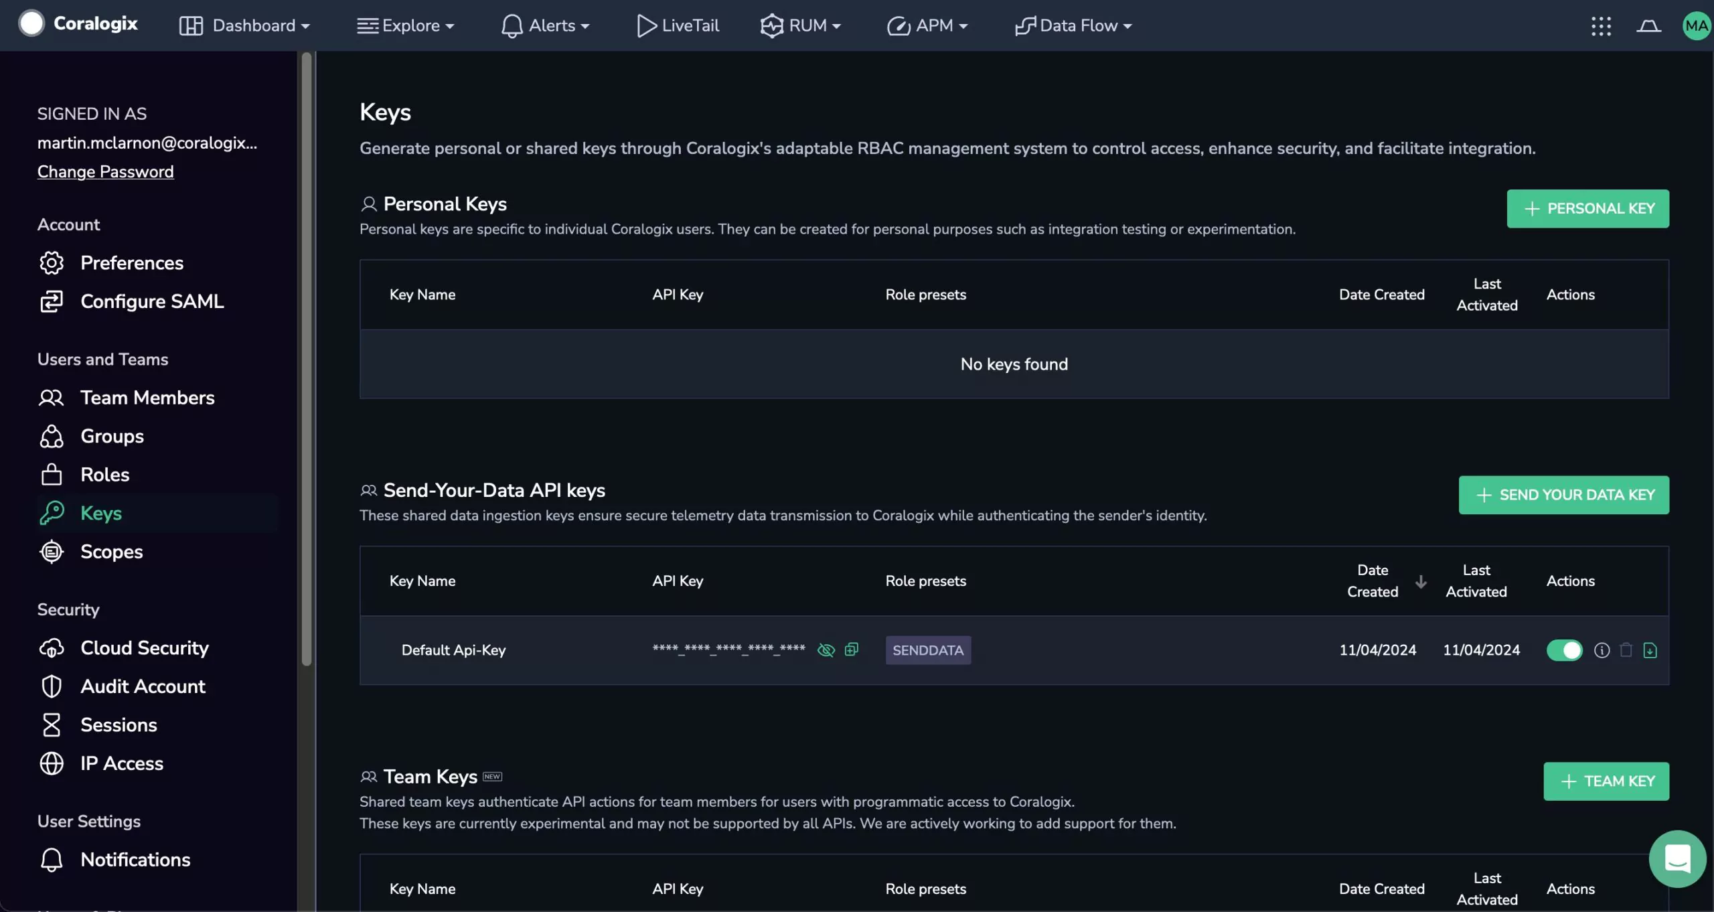The height and width of the screenshot is (912, 1714).
Task: Download the Default Api-Key file
Action: (x=1650, y=651)
